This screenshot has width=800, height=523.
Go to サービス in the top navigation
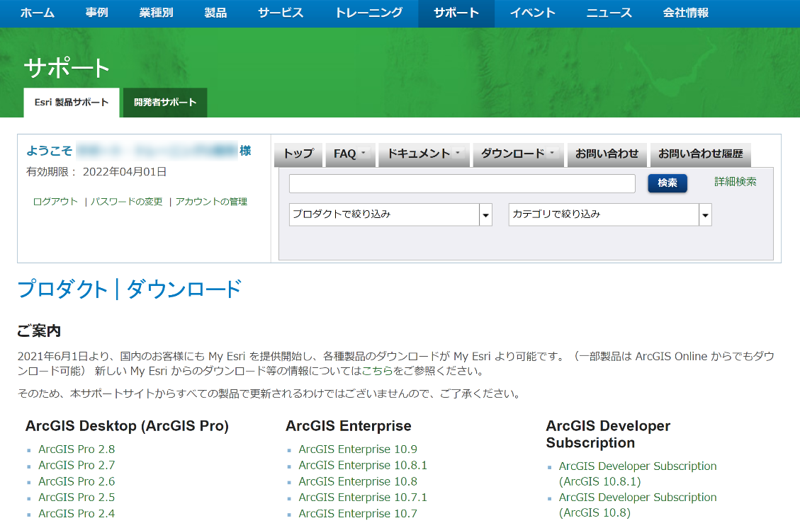(281, 13)
